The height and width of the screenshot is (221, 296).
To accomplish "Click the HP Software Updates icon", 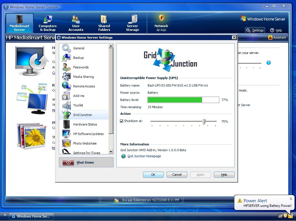I will [67, 134].
